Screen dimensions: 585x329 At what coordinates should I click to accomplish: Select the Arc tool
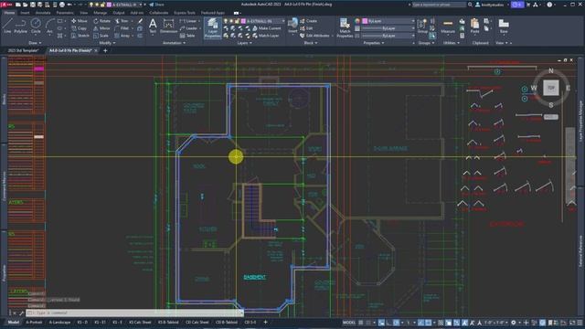pos(49,27)
